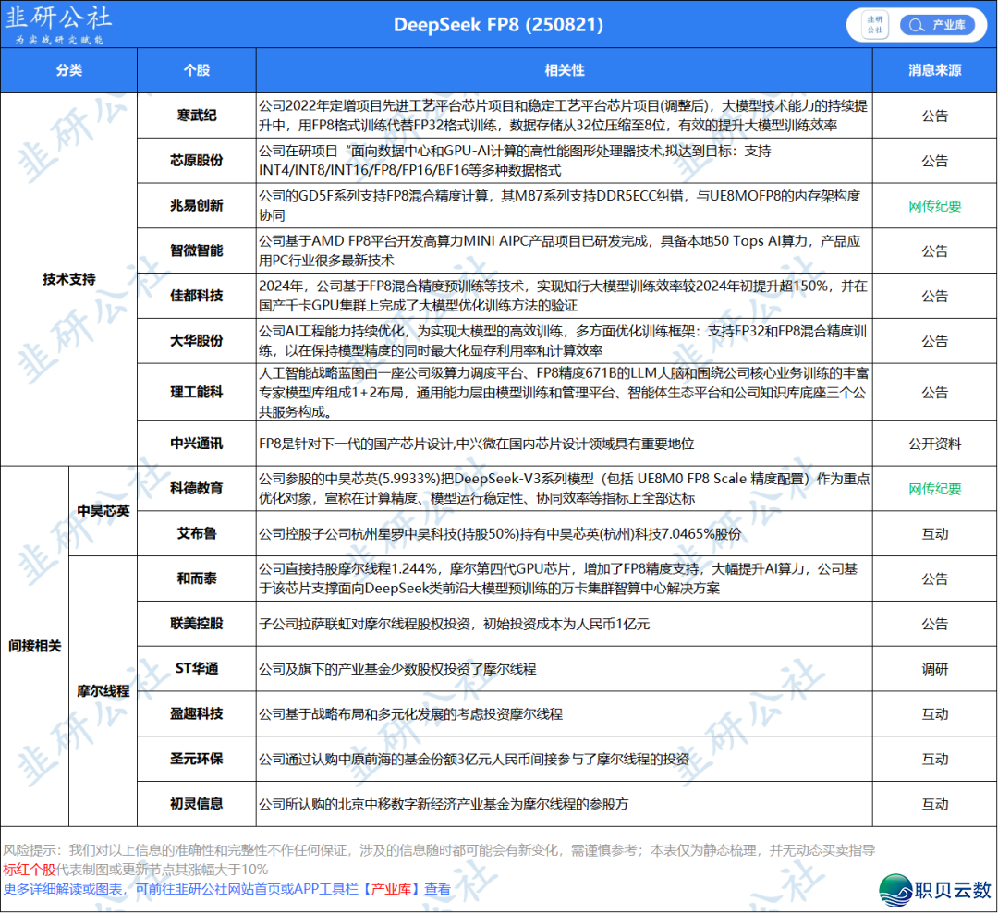Click 网传纪要 source in 兆易创新 row
Image resolution: width=998 pixels, height=913 pixels.
coord(934,206)
